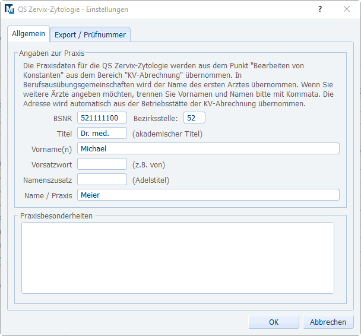The width and height of the screenshot is (361, 336).
Task: Close the Einstellungen dialog window
Action: tap(347, 9)
